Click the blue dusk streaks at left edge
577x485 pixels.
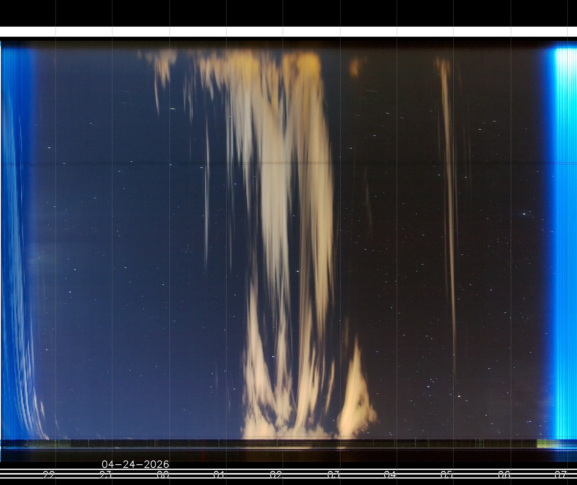tap(14, 240)
